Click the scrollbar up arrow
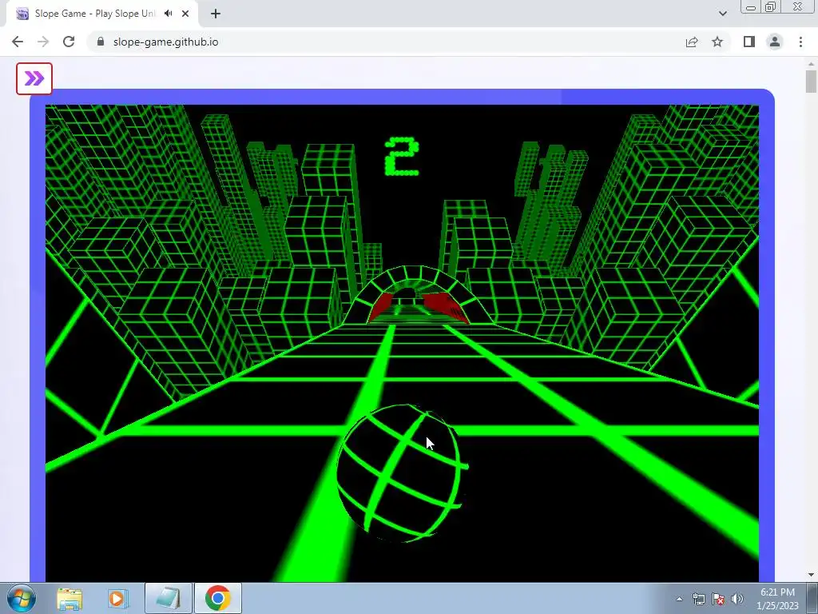Viewport: 818px width, 614px height. tap(811, 64)
